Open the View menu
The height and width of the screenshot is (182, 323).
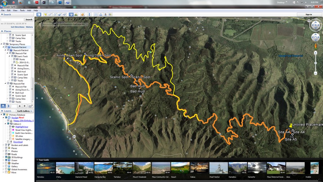point(15,10)
